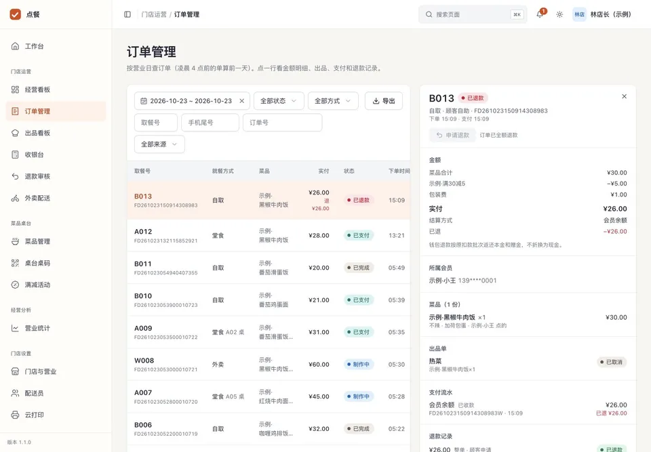Select order row A009
The width and height of the screenshot is (651, 452).
coord(269,332)
